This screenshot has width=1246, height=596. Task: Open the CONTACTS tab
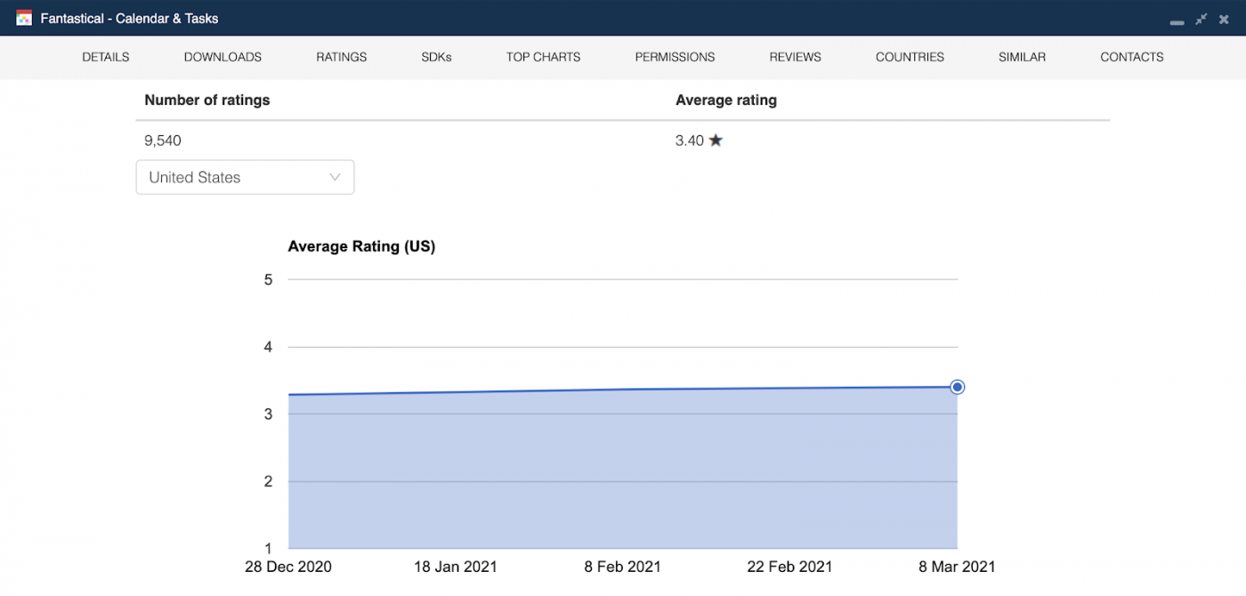pyautogui.click(x=1132, y=57)
